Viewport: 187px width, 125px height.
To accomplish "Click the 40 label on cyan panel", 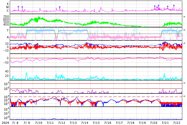I will [x=7, y=71].
